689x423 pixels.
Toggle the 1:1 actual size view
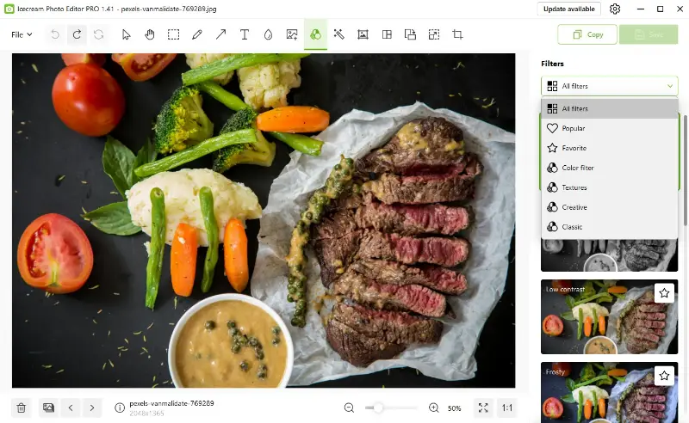tap(507, 408)
